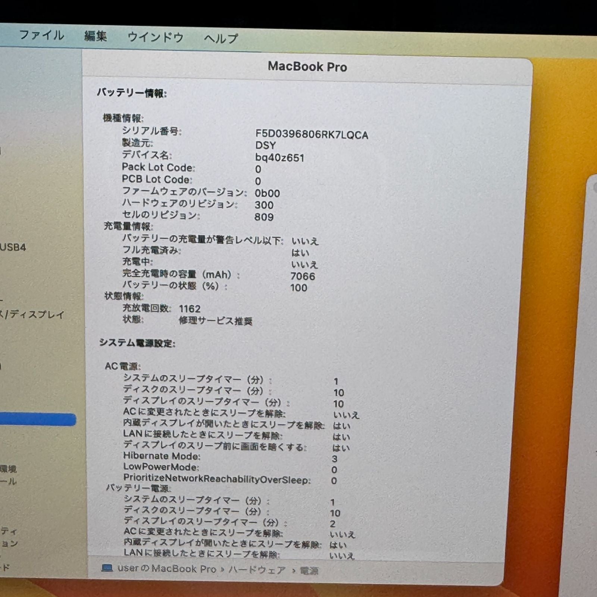The image size is (597, 597).
Task: Click ハードウェア in the path bar
Action: [x=257, y=570]
